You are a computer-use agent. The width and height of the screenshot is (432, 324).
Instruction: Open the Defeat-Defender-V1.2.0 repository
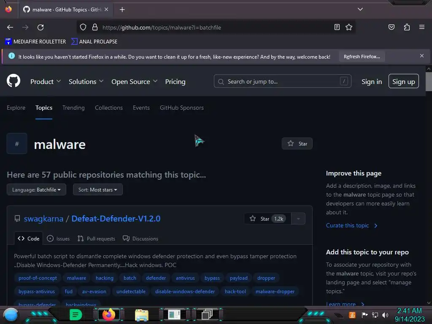(x=116, y=219)
